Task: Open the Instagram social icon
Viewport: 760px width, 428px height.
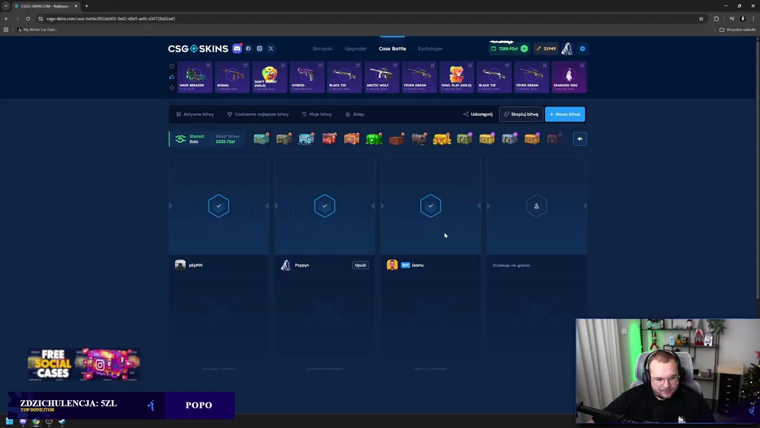Action: tap(259, 49)
